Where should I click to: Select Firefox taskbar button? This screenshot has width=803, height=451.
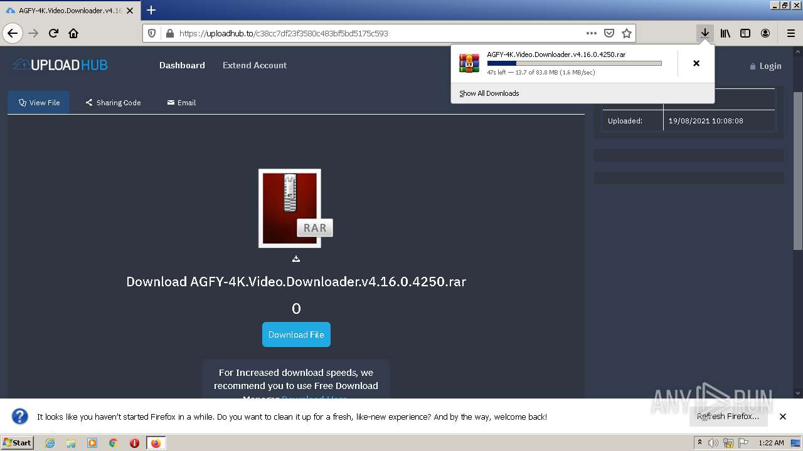pos(156,443)
